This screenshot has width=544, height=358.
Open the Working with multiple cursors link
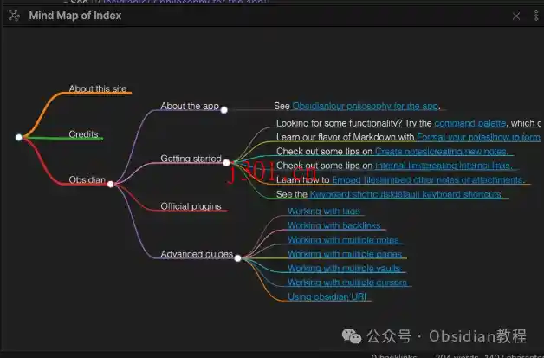(347, 283)
